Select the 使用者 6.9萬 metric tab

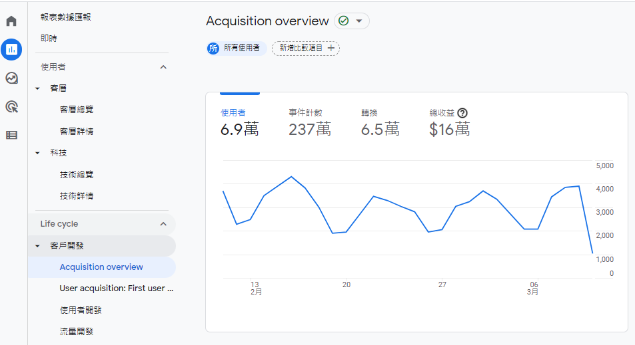pyautogui.click(x=240, y=123)
